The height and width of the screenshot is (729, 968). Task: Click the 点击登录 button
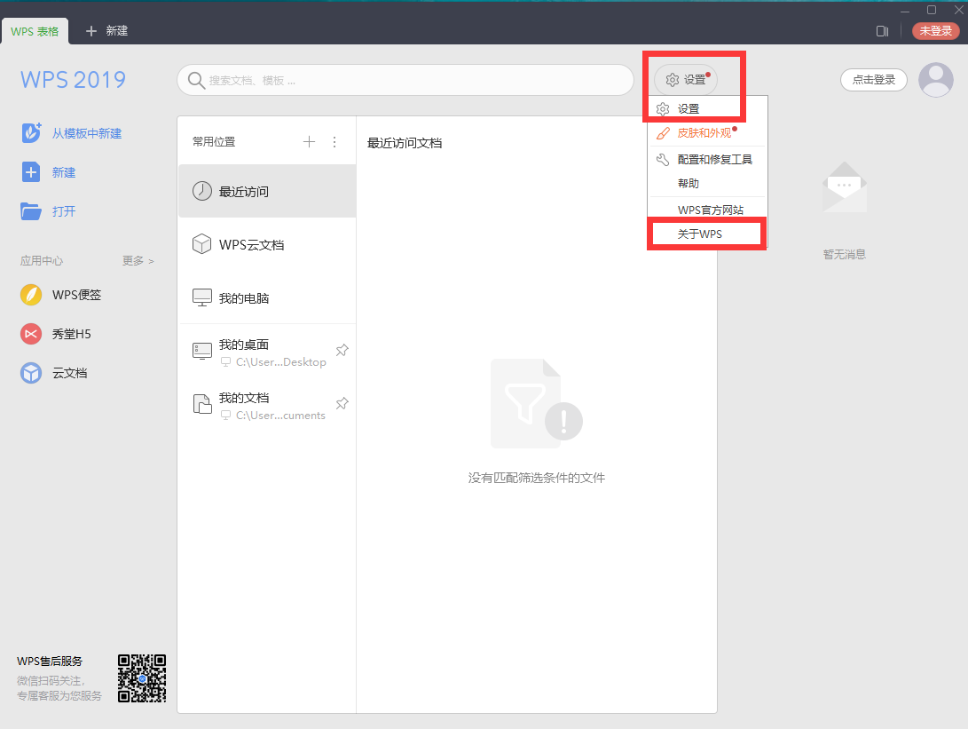pos(874,80)
